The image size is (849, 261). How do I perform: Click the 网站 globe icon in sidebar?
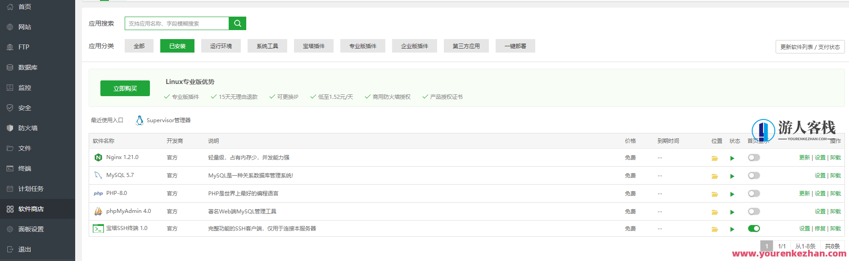(x=10, y=27)
